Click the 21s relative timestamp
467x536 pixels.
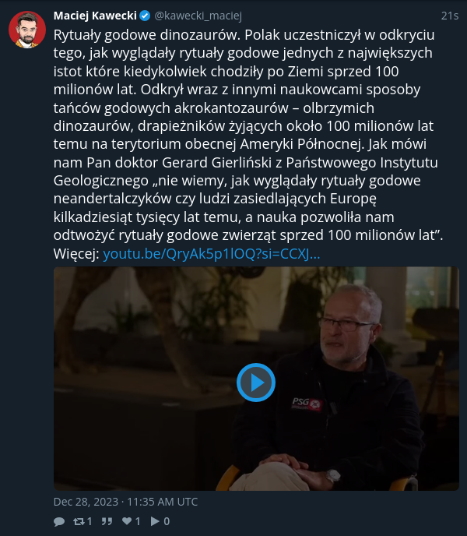[x=450, y=16]
